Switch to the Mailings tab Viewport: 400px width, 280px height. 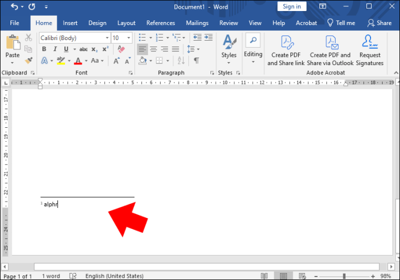(197, 23)
